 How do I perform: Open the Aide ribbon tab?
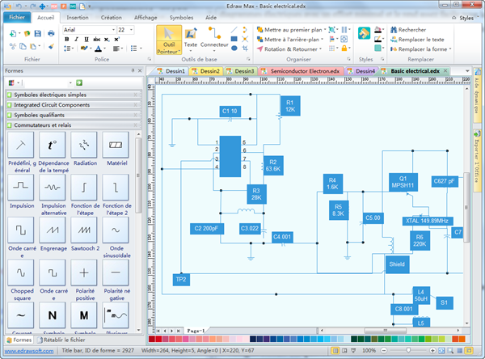211,18
